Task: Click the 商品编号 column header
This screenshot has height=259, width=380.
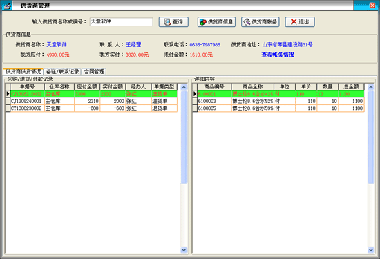Action: click(214, 87)
